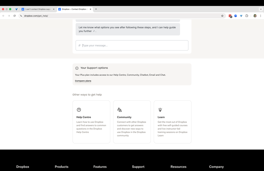
Task: Open the Chrome profile avatar
Action: click(x=255, y=16)
